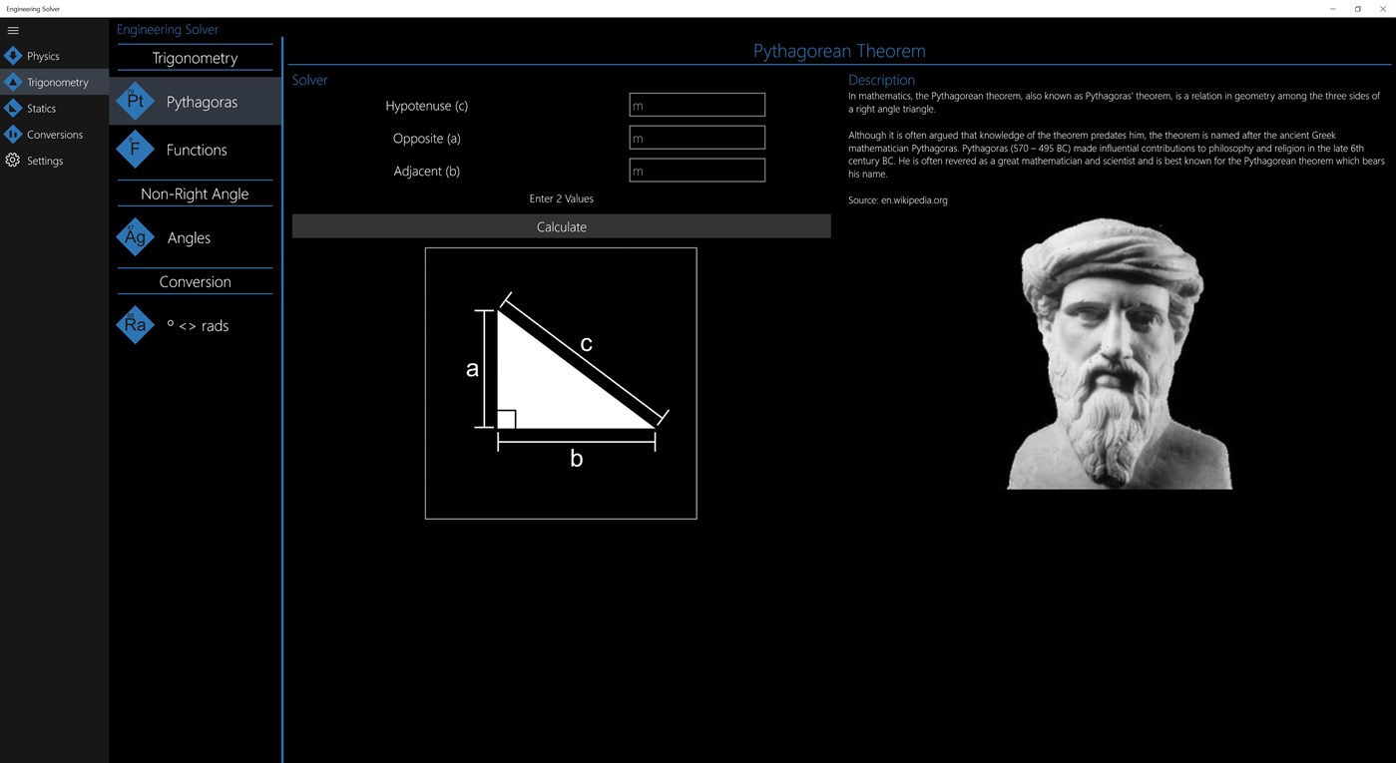Select the Statics icon in the sidebar
This screenshot has height=763, width=1396.
[x=13, y=108]
